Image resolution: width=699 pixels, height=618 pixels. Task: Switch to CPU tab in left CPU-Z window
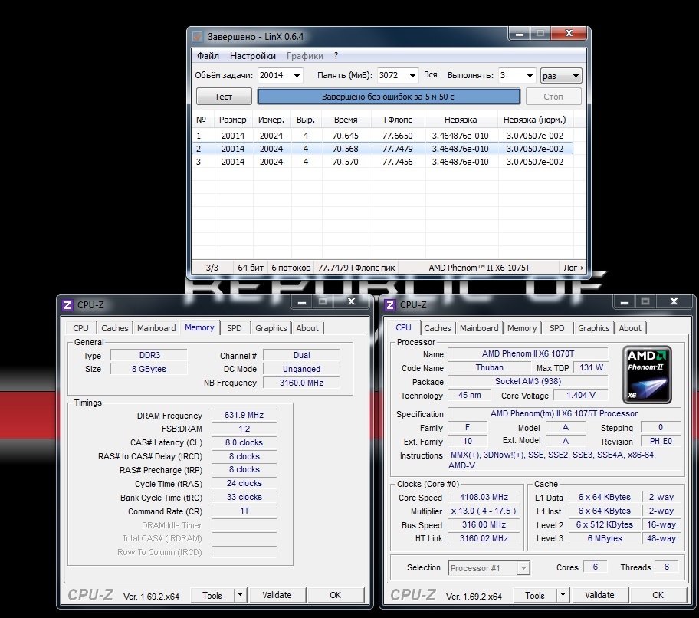click(x=80, y=328)
